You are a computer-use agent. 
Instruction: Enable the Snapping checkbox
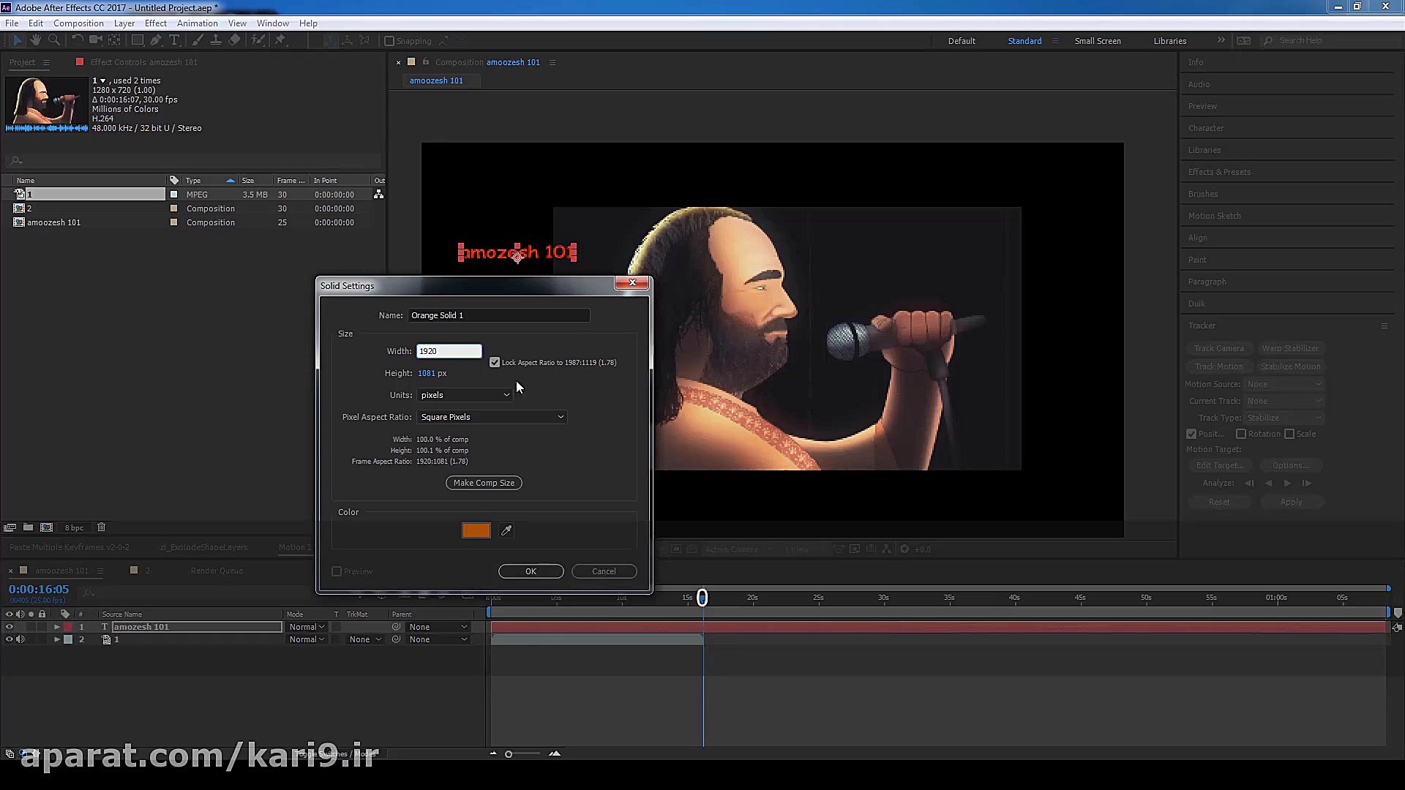pyautogui.click(x=389, y=41)
